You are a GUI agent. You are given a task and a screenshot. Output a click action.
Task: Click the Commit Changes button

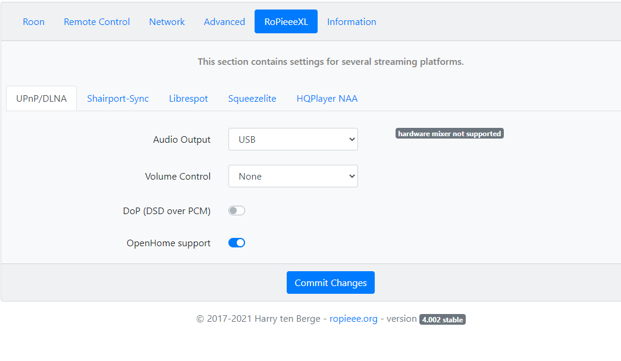(331, 282)
